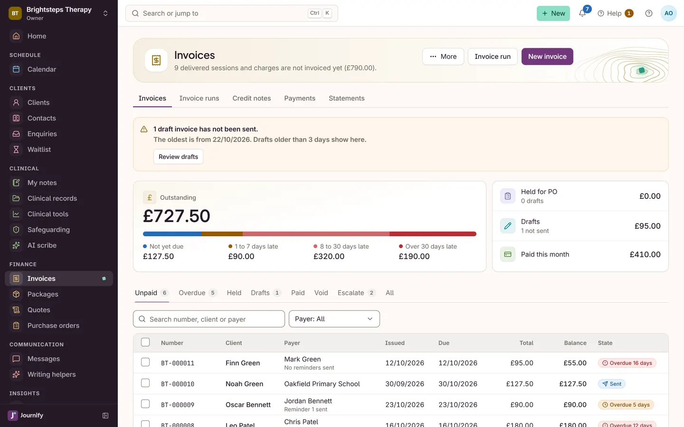Filter list by Overdue tab

198,293
